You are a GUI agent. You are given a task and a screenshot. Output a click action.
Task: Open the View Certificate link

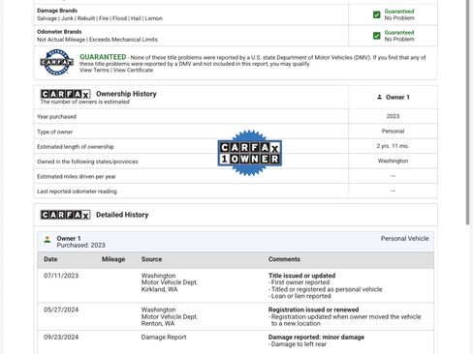[133, 70]
